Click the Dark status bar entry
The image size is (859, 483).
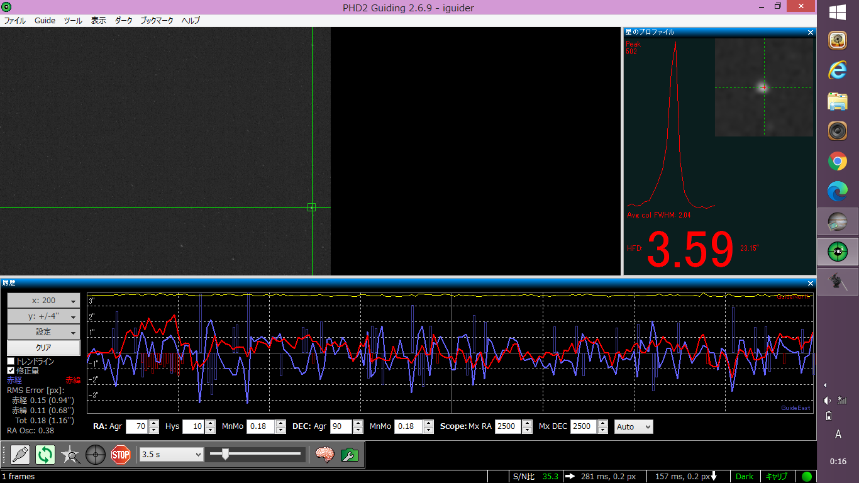[745, 477]
